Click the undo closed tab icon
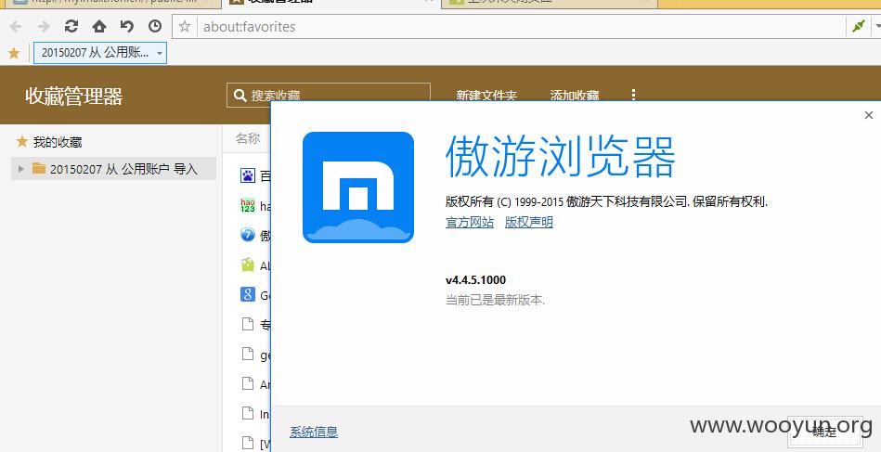 [x=127, y=26]
